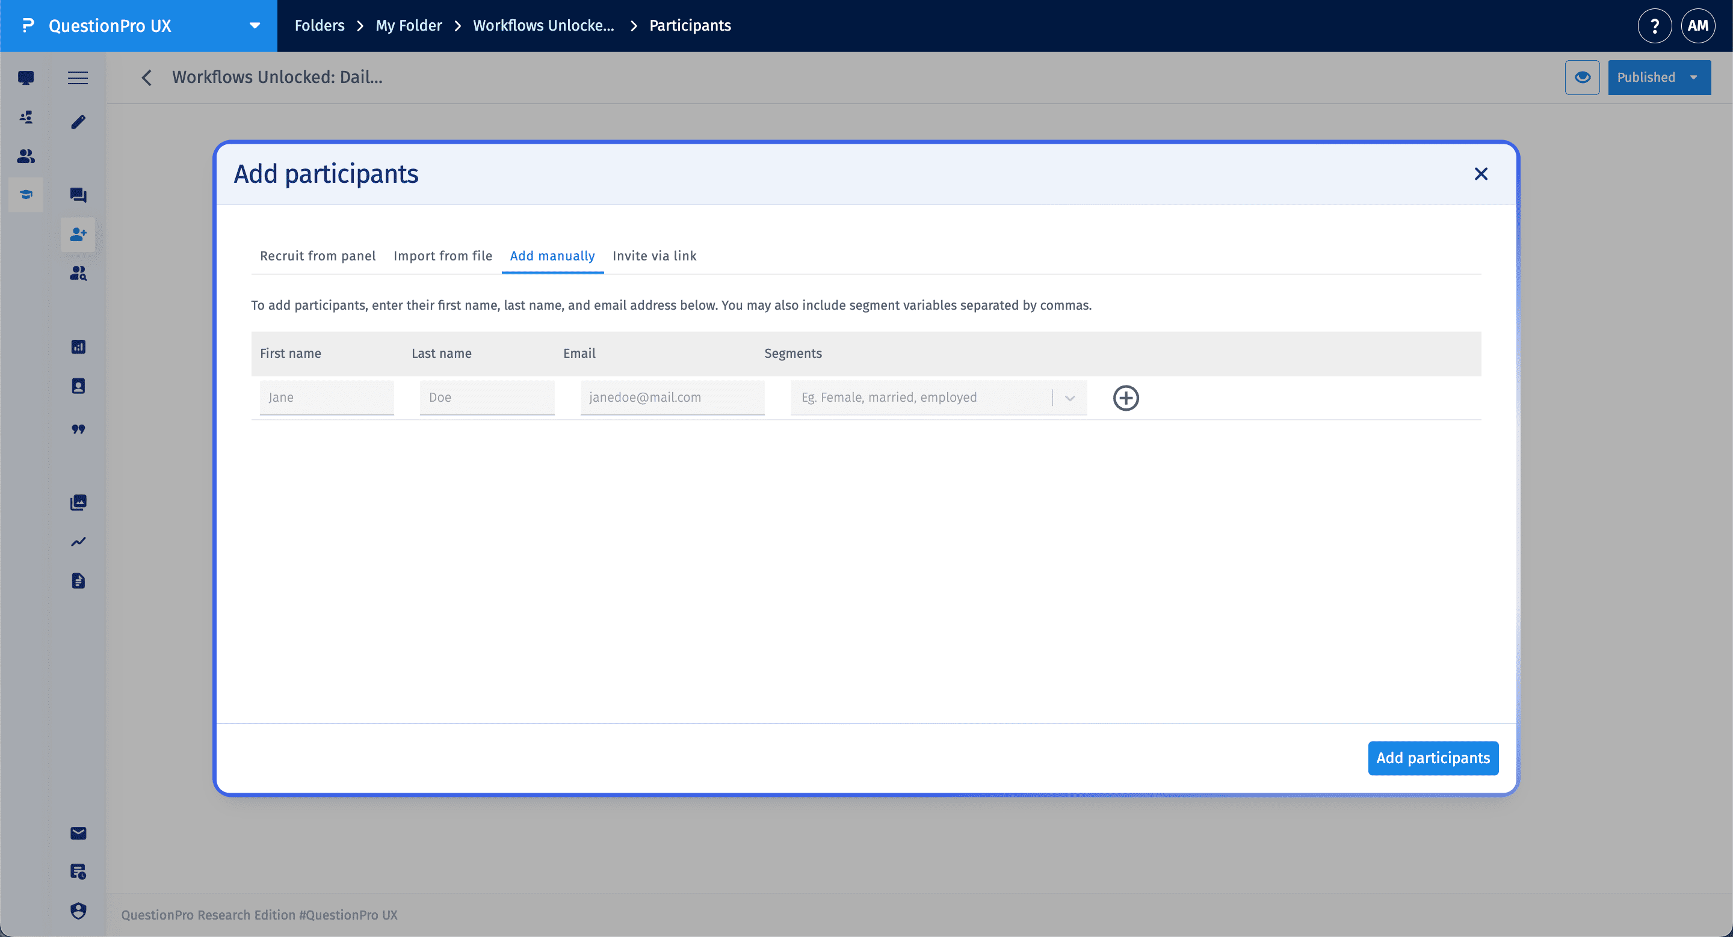Select the pencil edit tool in sidebar

[x=78, y=121]
